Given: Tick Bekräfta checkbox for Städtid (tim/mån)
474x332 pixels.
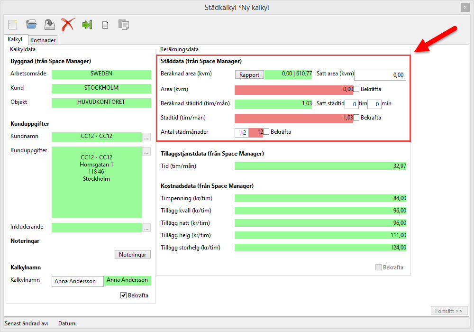Looking at the screenshot, I should [356, 118].
